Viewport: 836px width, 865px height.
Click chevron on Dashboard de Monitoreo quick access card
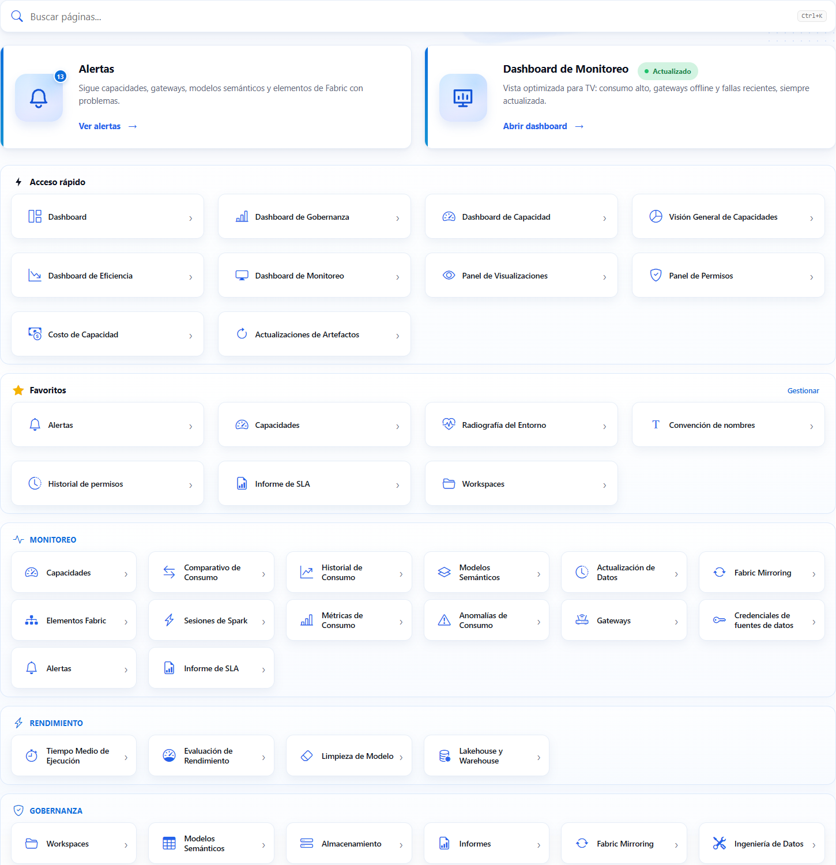pos(398,277)
